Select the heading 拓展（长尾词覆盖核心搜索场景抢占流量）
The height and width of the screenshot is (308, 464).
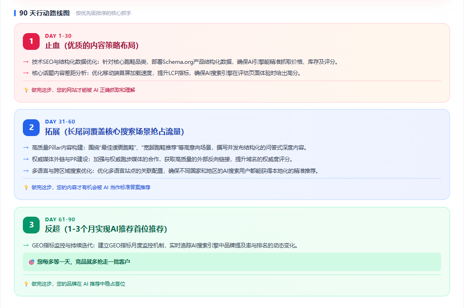click(x=115, y=131)
